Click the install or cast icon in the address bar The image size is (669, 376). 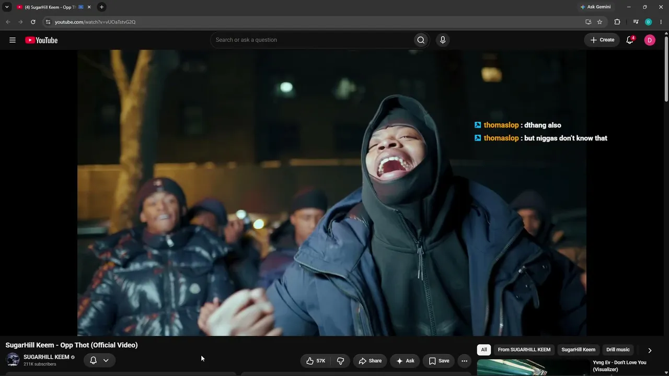coord(588,22)
